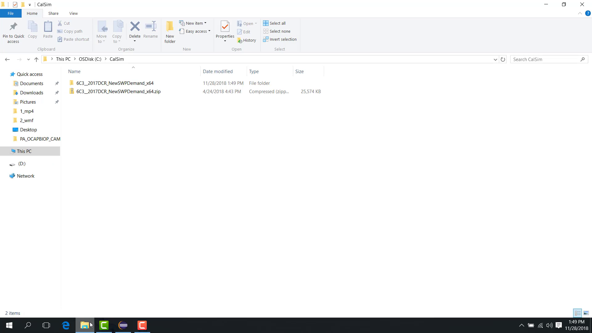Open the Recent locations dropdown
The height and width of the screenshot is (333, 592).
pyautogui.click(x=28, y=59)
